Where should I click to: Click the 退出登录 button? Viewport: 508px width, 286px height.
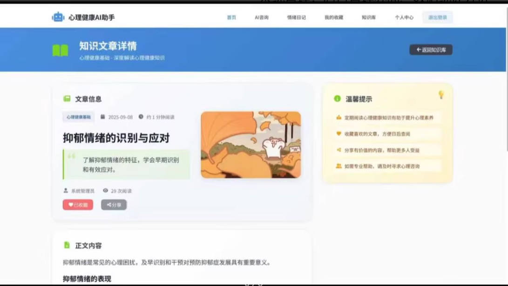[437, 18]
